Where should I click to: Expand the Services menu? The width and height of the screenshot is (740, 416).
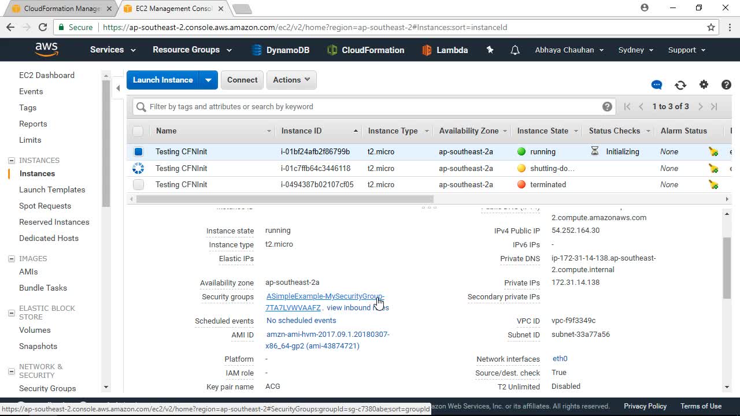click(113, 50)
